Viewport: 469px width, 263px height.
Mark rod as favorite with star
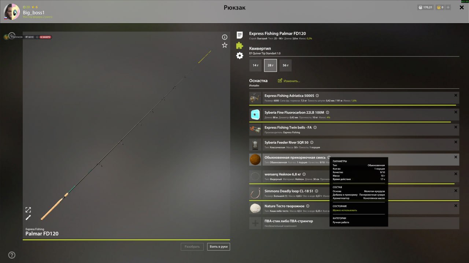click(225, 45)
